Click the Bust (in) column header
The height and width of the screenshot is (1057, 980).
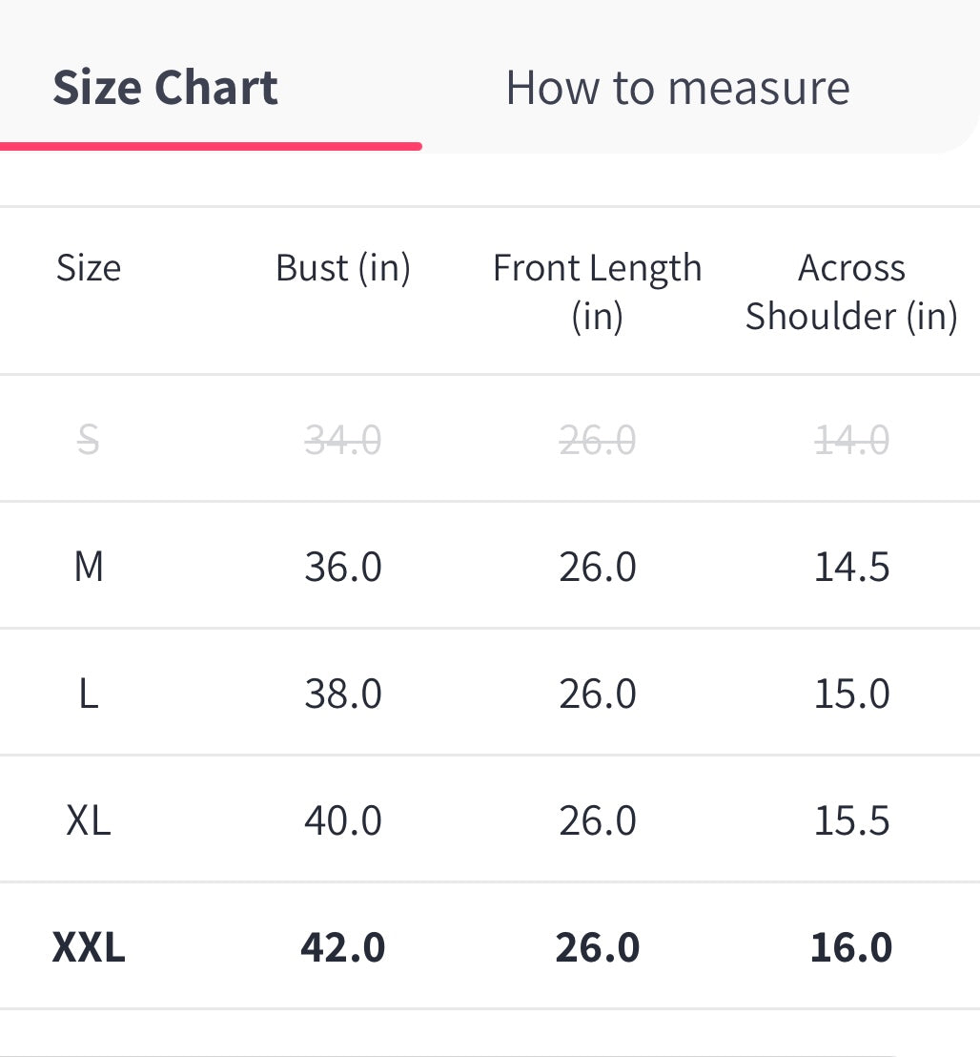pos(342,268)
